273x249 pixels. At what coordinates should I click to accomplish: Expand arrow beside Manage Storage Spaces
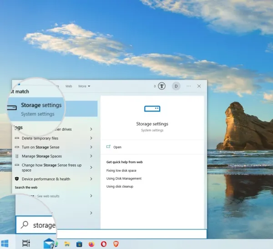[91, 156]
